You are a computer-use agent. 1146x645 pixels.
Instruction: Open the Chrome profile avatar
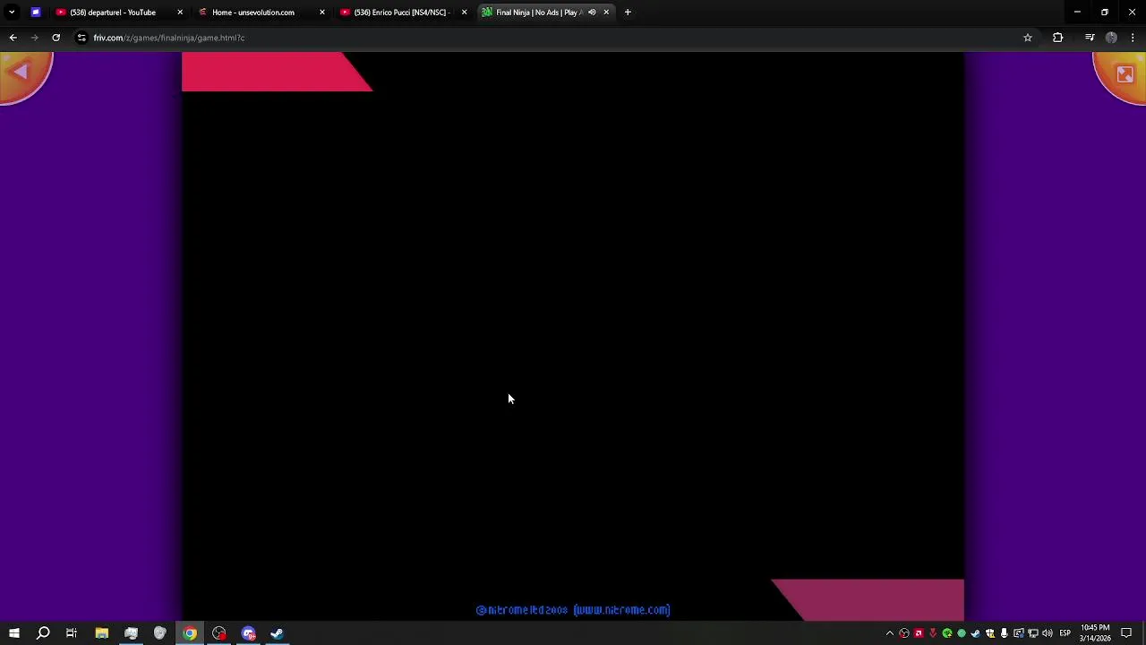pyautogui.click(x=1111, y=38)
